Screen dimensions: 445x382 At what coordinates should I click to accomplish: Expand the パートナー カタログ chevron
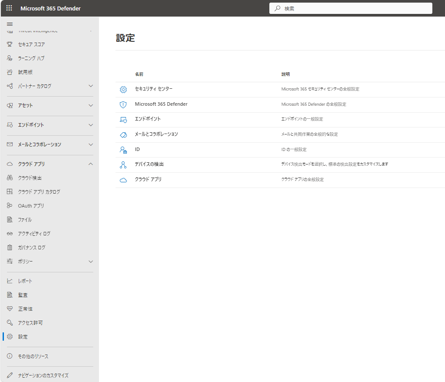pos(91,86)
